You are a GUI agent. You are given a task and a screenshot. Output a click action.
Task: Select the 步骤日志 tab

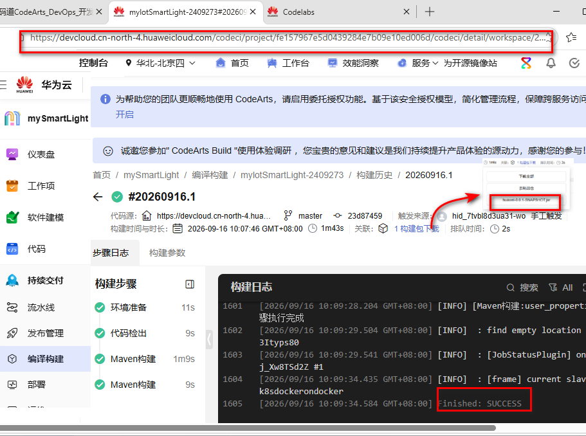111,253
